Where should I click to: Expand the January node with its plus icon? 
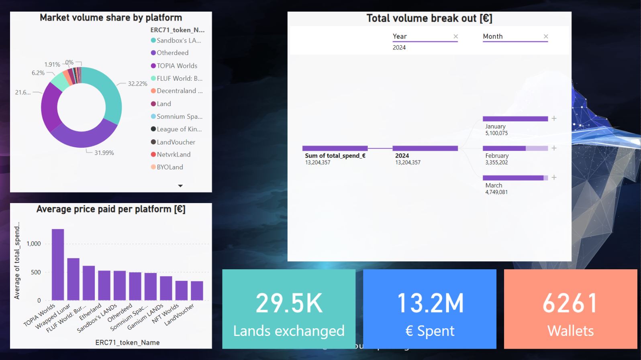point(554,118)
